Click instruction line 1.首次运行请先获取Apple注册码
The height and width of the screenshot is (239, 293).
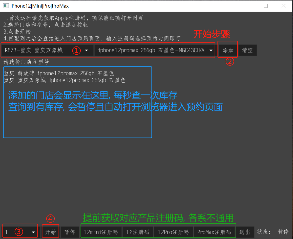pyautogui.click(x=73, y=18)
